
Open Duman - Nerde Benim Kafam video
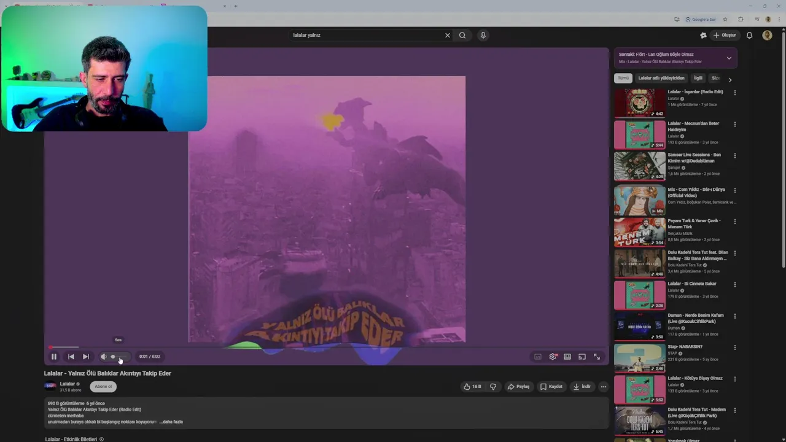(x=640, y=327)
